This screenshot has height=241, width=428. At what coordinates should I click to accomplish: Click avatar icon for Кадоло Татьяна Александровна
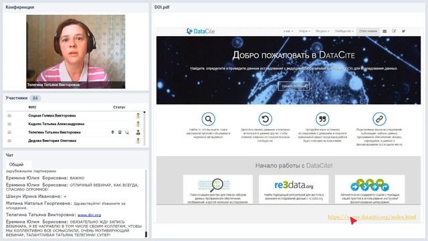138,124
